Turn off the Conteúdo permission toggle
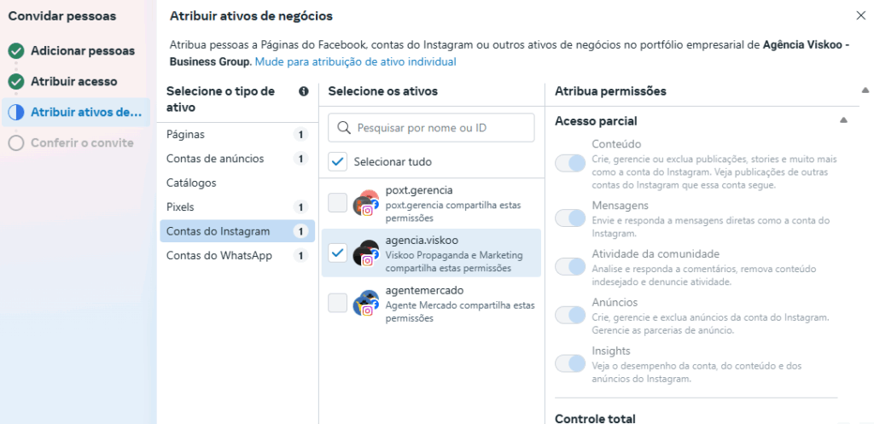Screen dimensions: 874x424 tap(569, 163)
